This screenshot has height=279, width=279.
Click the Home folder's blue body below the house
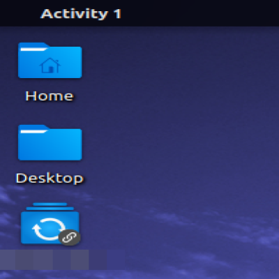click(x=50, y=75)
